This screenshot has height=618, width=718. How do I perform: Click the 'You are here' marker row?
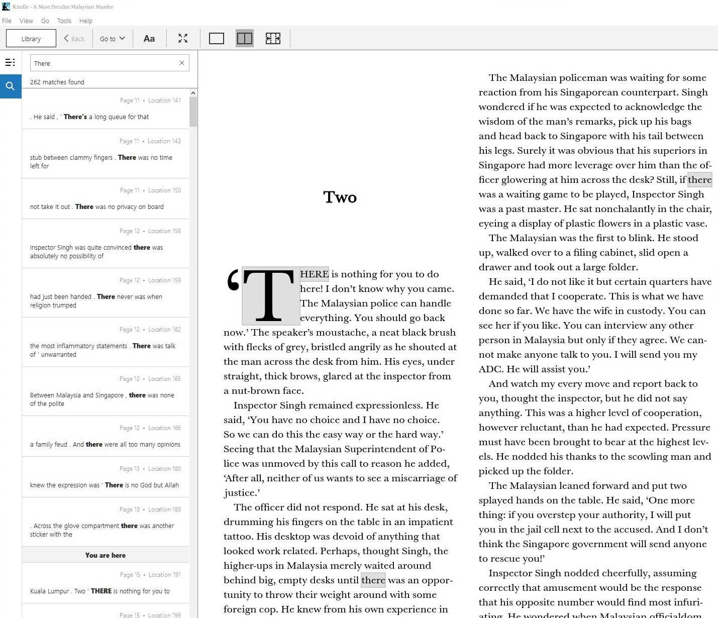(106, 555)
